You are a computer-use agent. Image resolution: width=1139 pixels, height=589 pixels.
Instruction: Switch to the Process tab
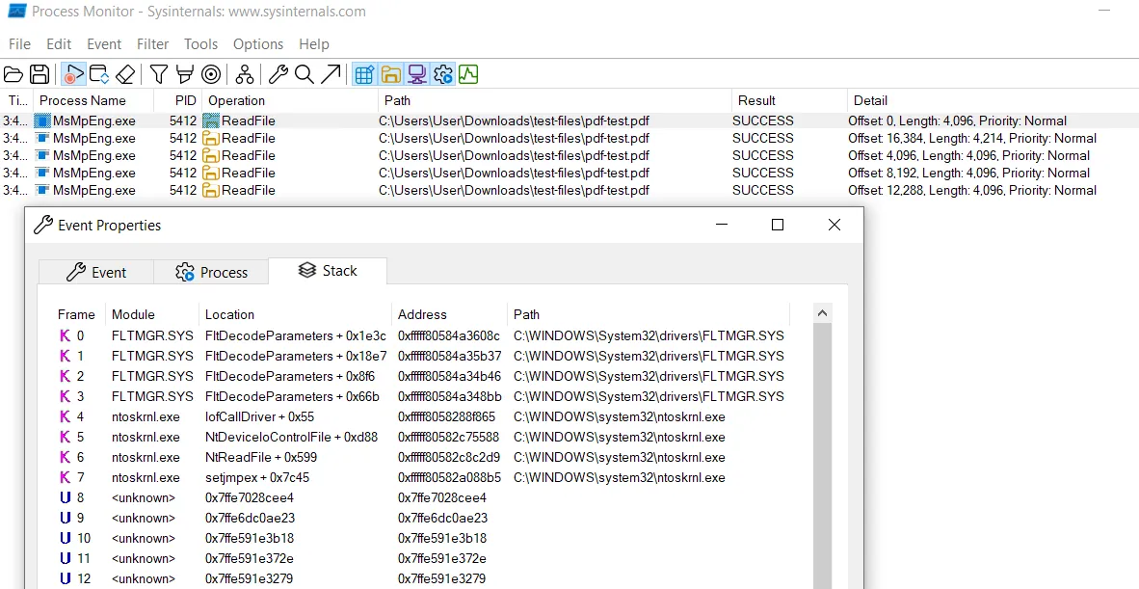(211, 273)
